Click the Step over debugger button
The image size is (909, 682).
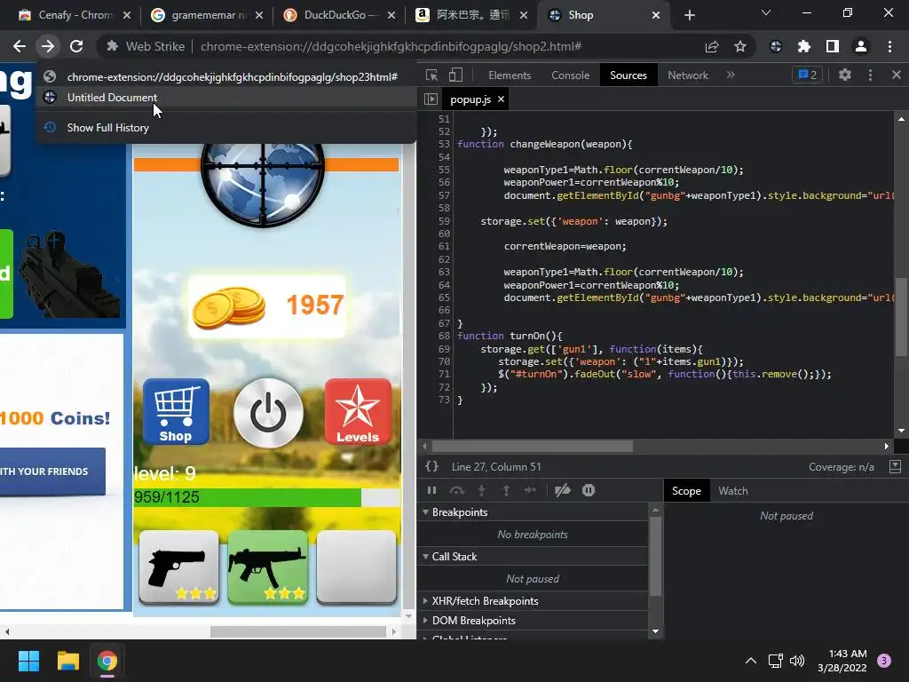pos(457,490)
